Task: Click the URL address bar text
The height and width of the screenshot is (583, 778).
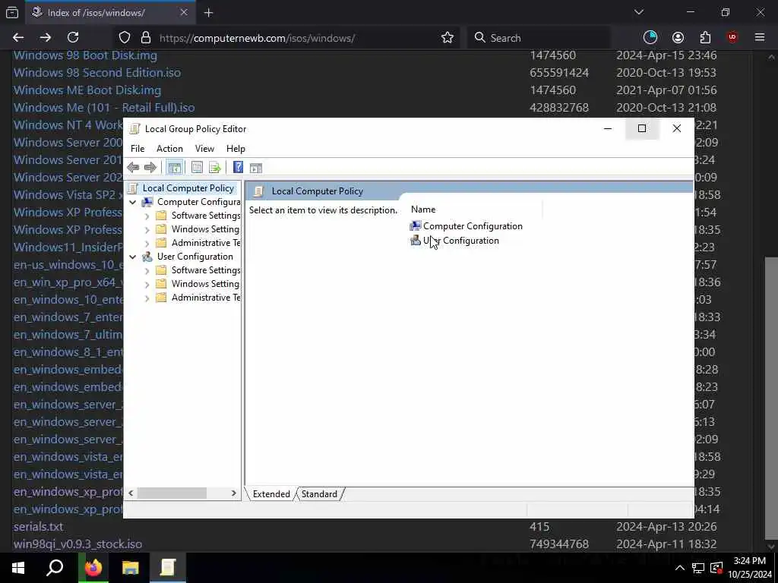Action: coord(257,38)
